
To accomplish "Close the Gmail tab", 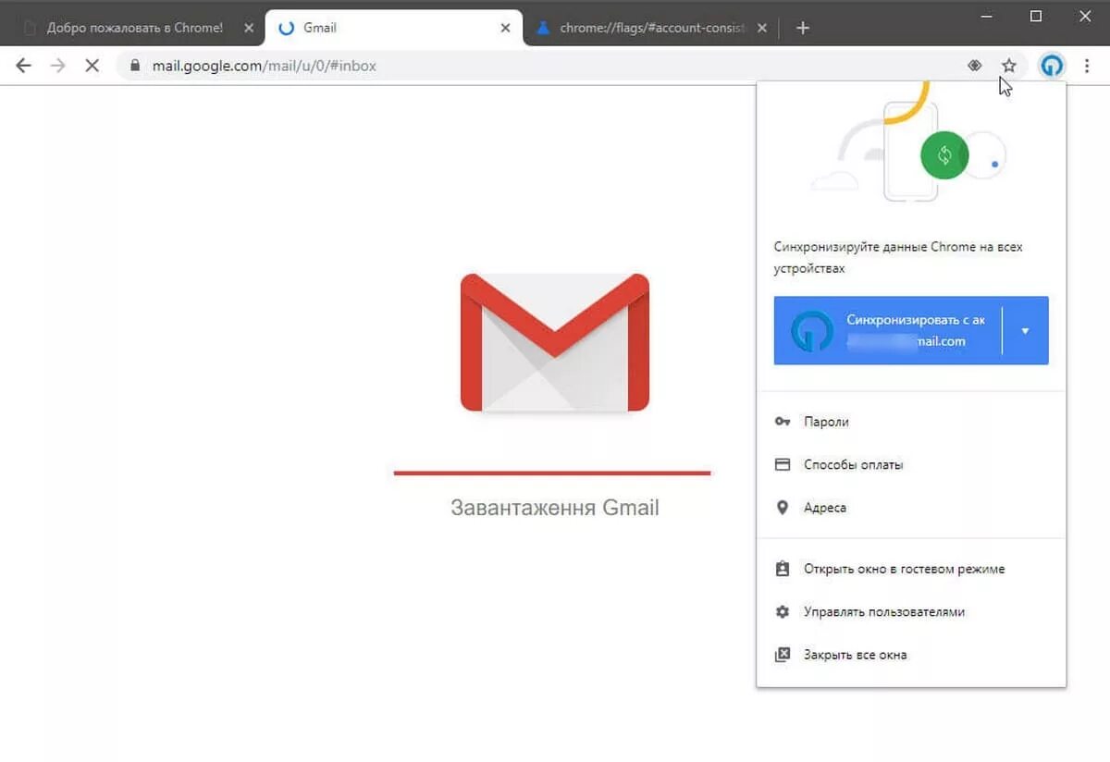I will click(505, 28).
